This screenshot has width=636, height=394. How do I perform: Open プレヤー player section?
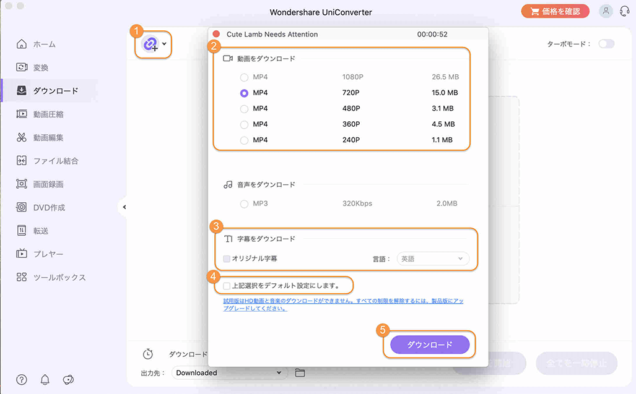click(48, 254)
